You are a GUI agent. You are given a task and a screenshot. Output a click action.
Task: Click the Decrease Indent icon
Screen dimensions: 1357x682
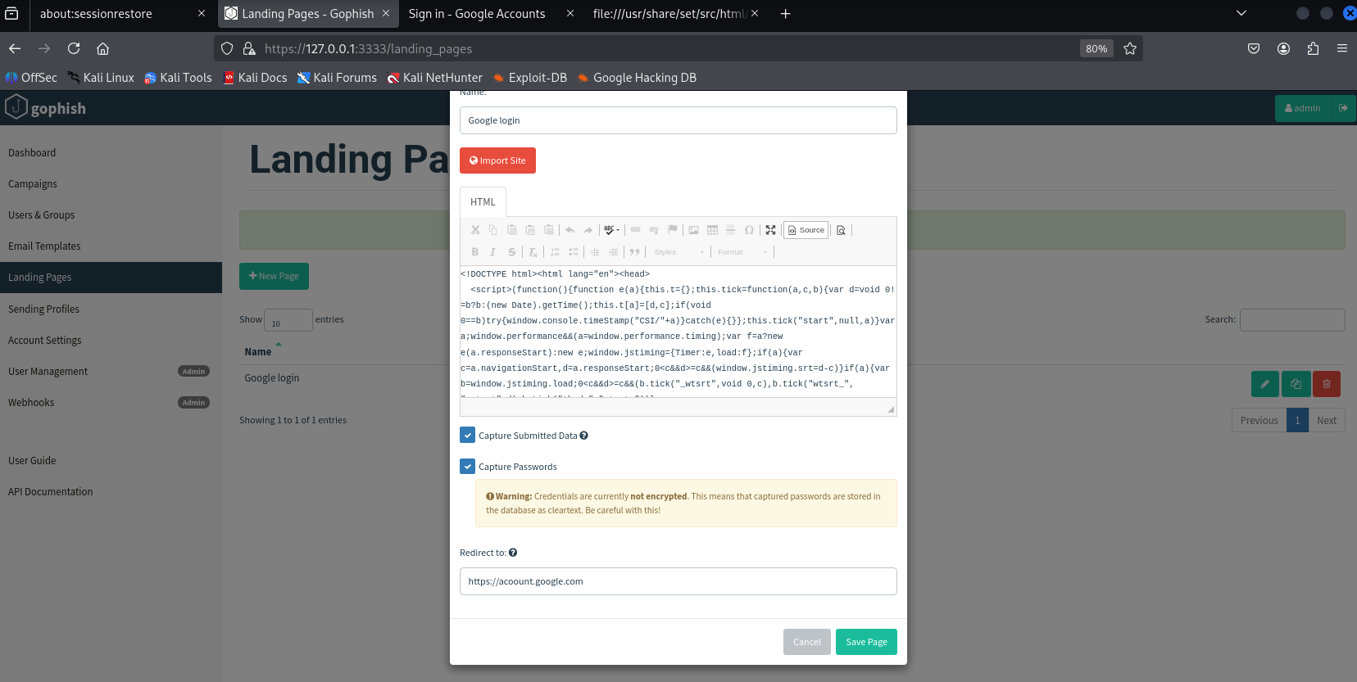595,252
